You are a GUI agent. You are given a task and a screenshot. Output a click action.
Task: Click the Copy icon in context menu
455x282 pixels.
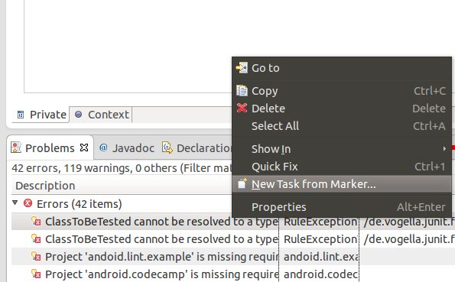(x=242, y=91)
